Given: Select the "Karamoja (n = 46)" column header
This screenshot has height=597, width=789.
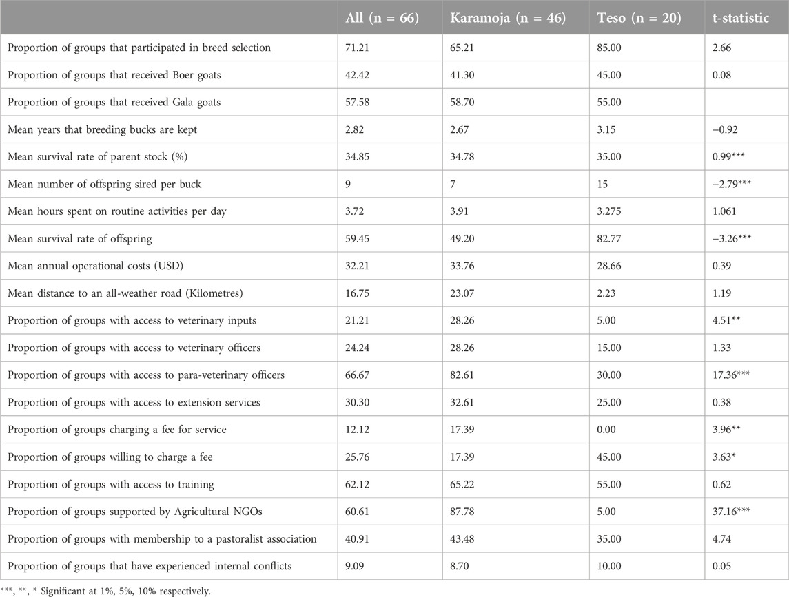Looking at the screenshot, I should click(x=508, y=18).
